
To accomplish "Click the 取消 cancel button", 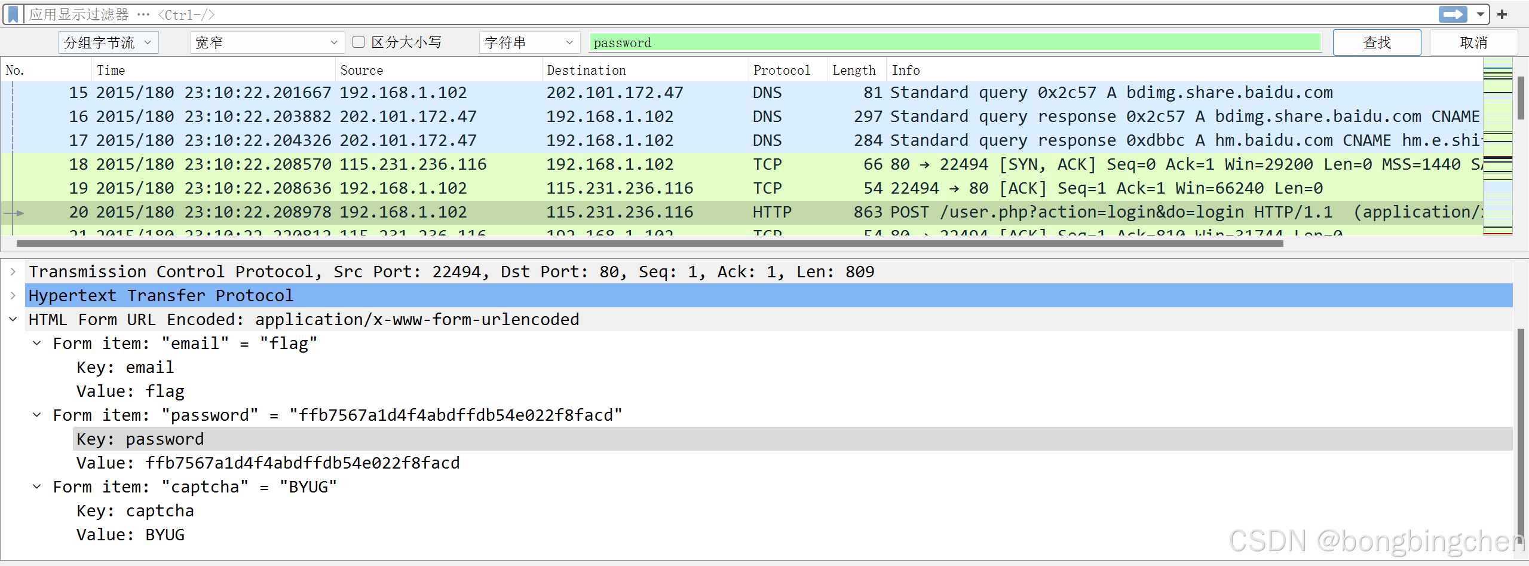I will (x=1473, y=42).
